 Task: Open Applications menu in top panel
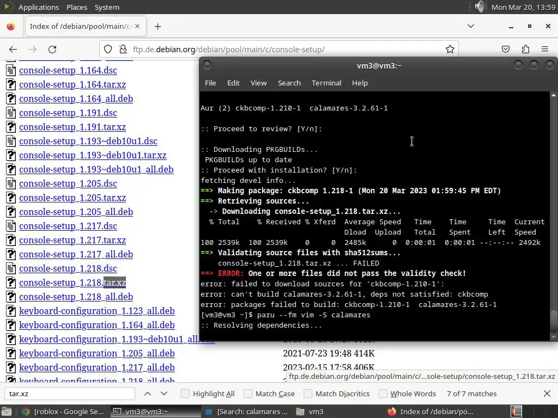point(39,7)
